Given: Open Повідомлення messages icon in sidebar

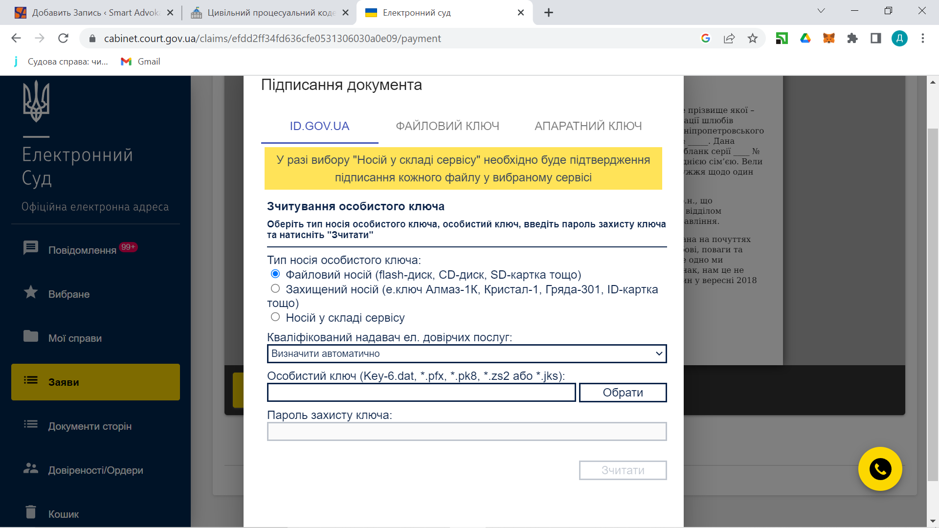Looking at the screenshot, I should (31, 248).
